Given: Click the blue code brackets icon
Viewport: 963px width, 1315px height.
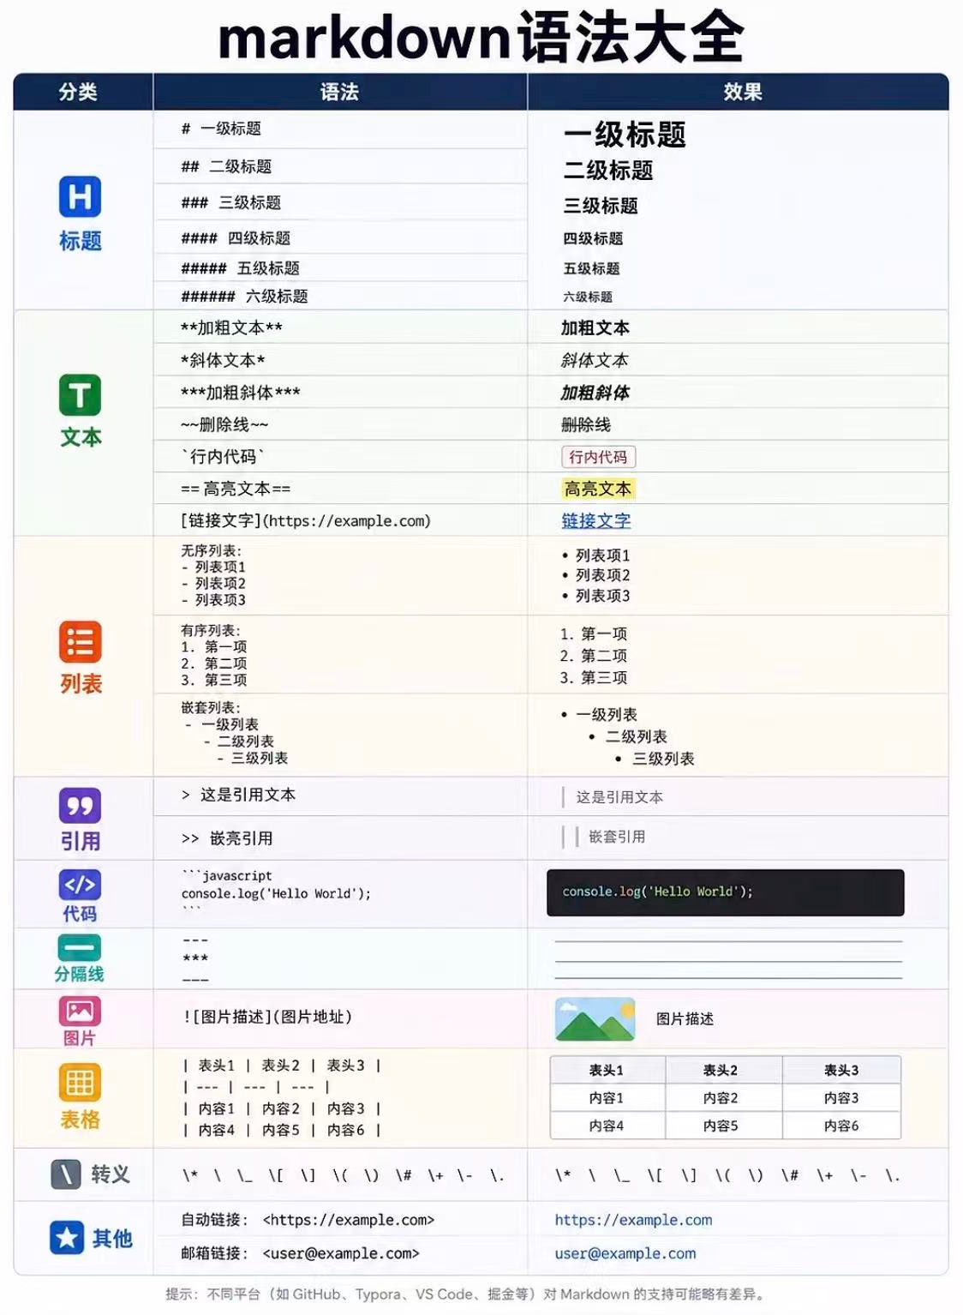Looking at the screenshot, I should click(80, 884).
